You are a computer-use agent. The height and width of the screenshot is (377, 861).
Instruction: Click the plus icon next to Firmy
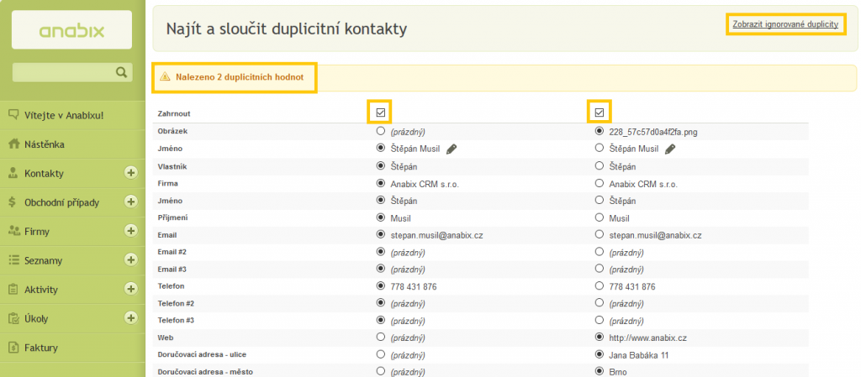point(130,230)
